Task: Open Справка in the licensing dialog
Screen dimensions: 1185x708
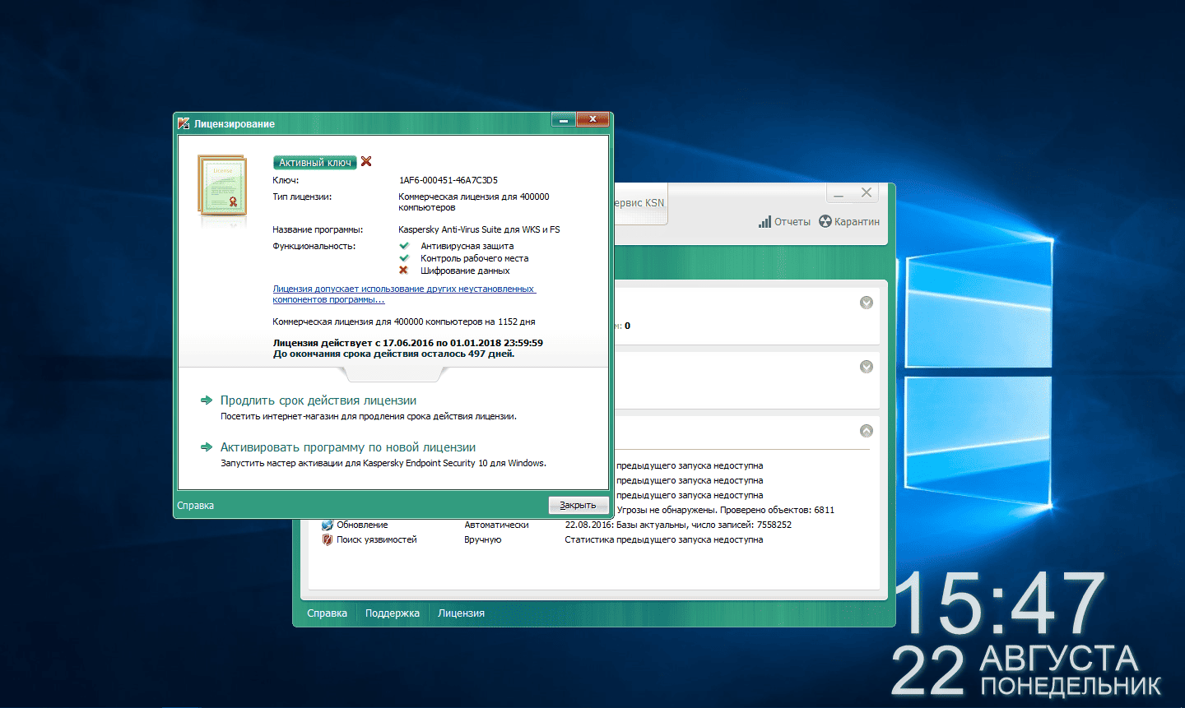Action: click(x=196, y=506)
